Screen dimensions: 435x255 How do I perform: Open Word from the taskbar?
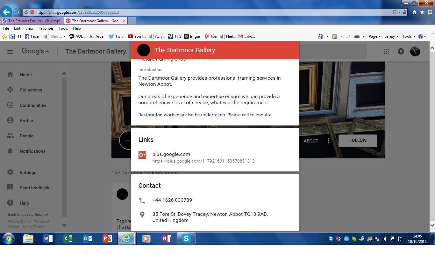[48, 239]
